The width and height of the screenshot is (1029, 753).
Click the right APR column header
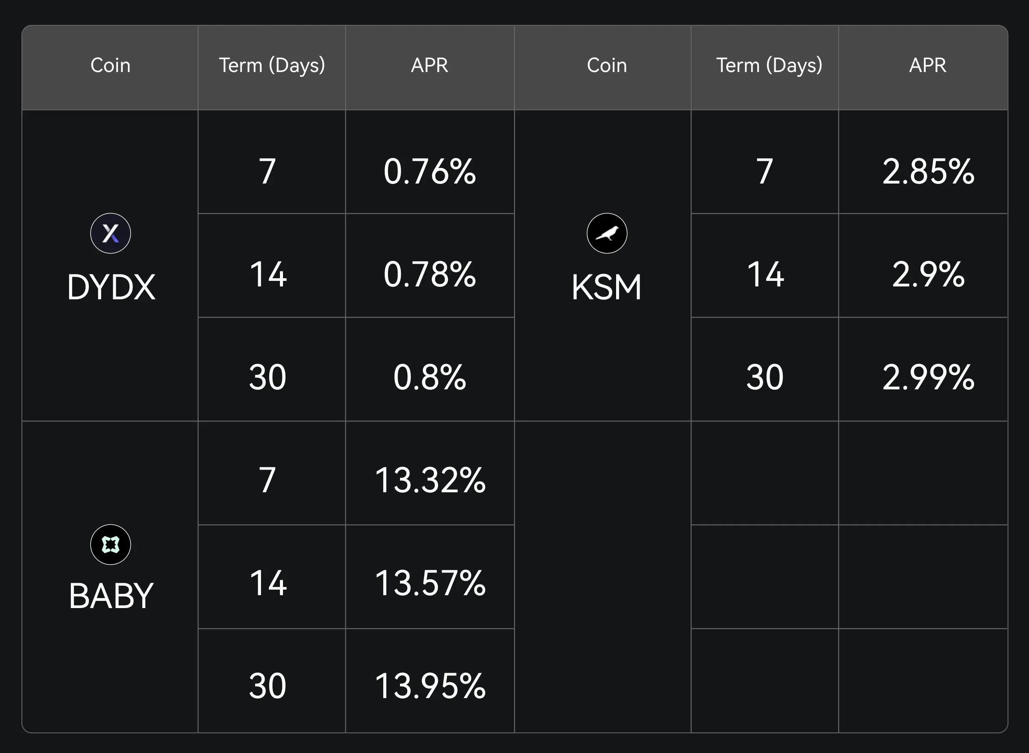[x=927, y=65]
